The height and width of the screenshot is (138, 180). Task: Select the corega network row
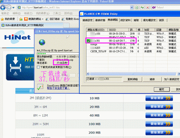[133, 44]
